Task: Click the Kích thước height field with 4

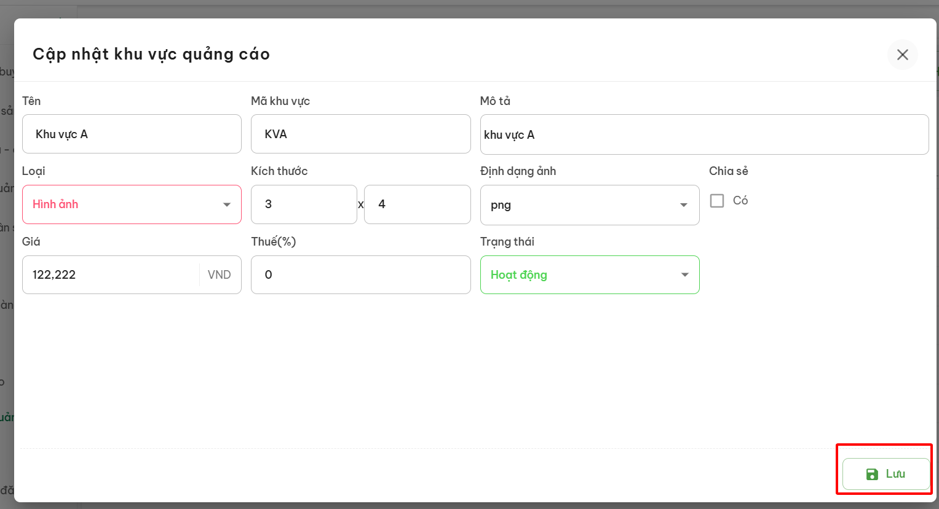Action: click(x=417, y=204)
